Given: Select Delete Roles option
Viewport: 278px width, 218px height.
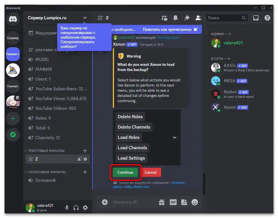Looking at the screenshot, I should tap(130, 117).
